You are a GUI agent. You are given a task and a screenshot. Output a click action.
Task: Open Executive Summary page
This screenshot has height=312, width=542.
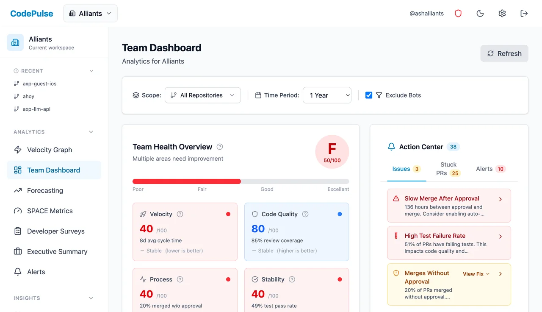(x=54, y=251)
